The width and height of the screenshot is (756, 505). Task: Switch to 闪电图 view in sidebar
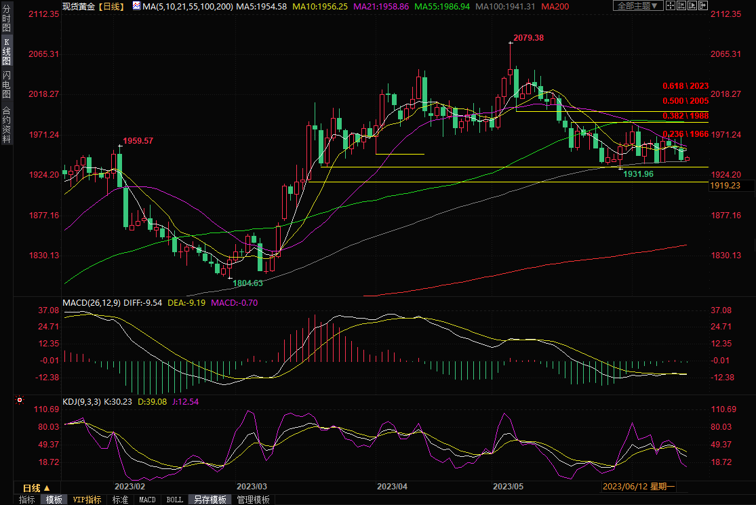pyautogui.click(x=6, y=85)
